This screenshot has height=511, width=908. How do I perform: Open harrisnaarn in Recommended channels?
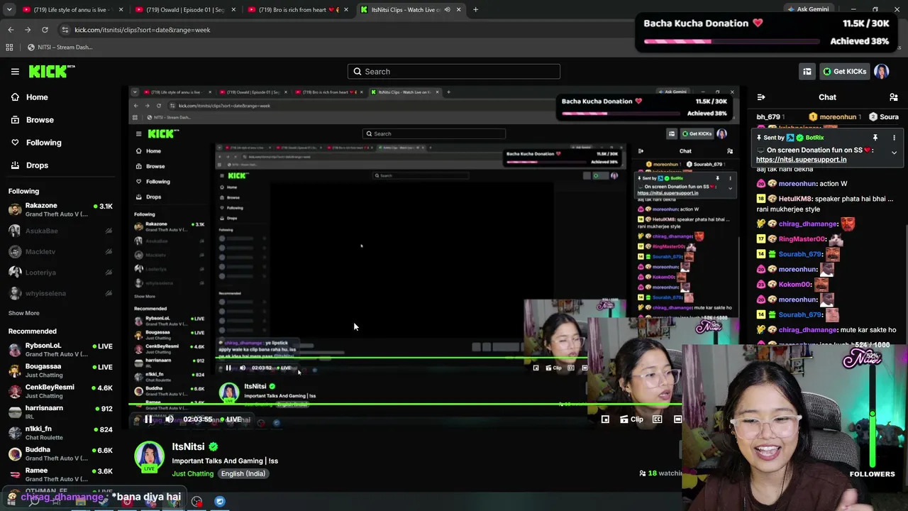pyautogui.click(x=60, y=412)
